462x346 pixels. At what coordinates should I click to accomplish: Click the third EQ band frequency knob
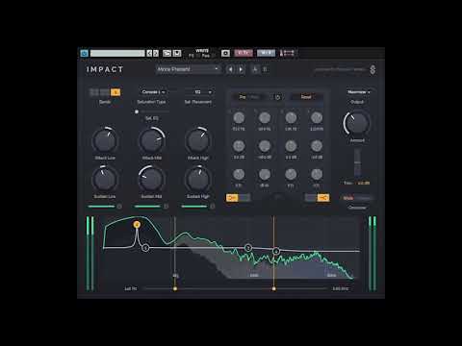pos(291,118)
